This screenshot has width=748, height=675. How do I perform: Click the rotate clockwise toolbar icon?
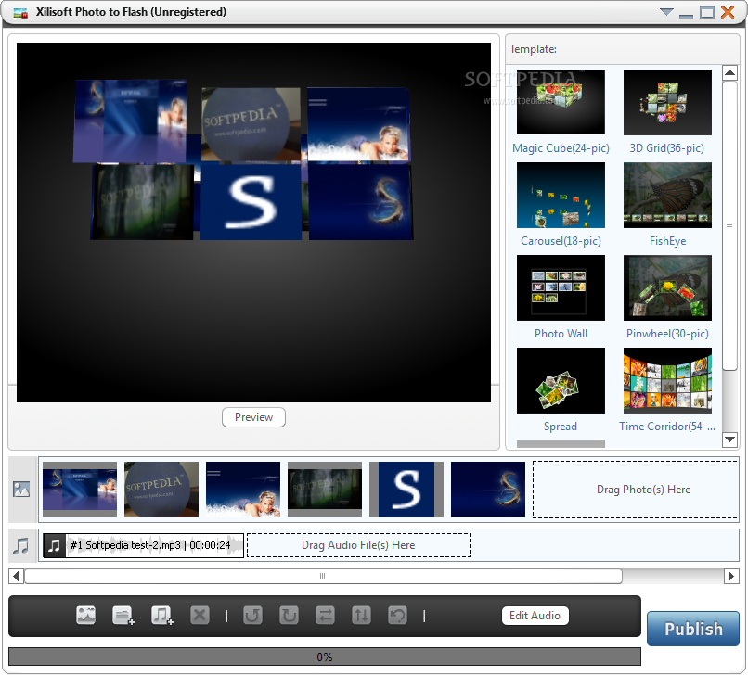tap(290, 615)
